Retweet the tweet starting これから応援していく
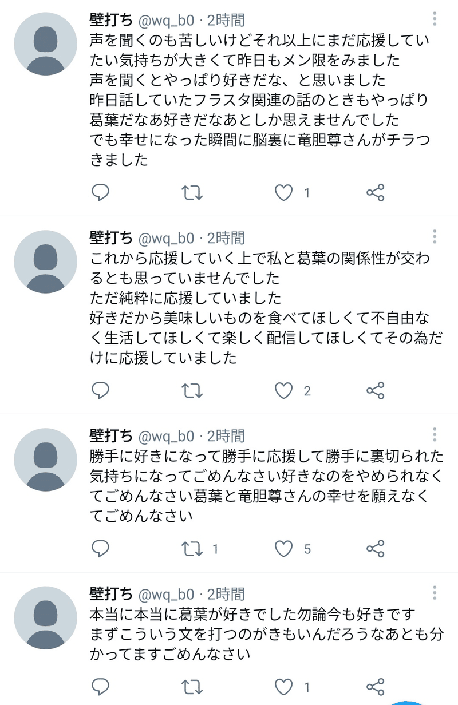 coord(192,391)
